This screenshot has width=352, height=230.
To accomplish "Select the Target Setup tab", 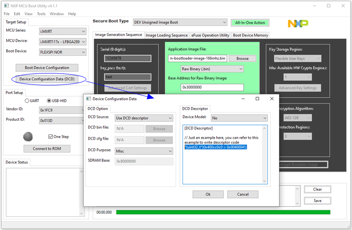I will (x=16, y=22).
